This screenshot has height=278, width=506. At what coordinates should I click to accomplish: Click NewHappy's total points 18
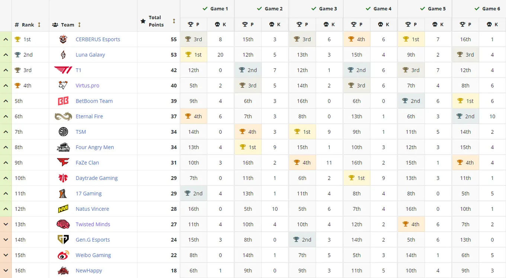174,271
